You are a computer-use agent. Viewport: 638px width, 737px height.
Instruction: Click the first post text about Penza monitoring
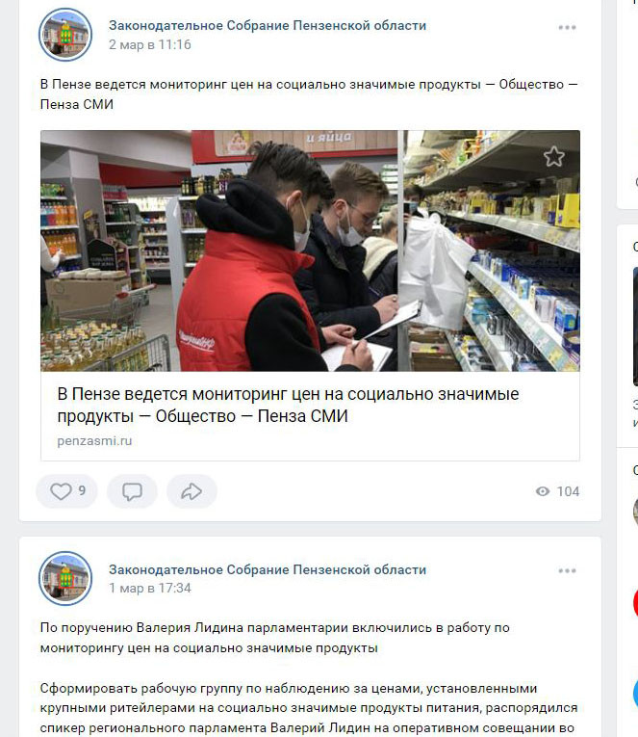[309, 94]
